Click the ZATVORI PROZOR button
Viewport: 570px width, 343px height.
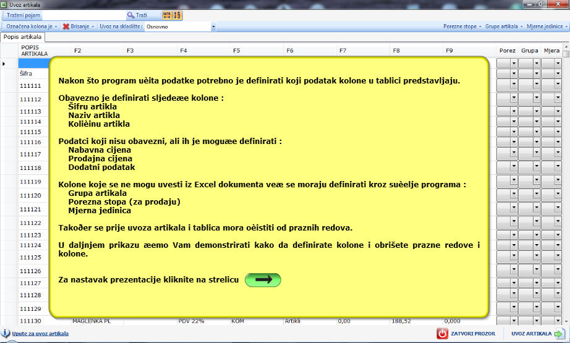(467, 334)
